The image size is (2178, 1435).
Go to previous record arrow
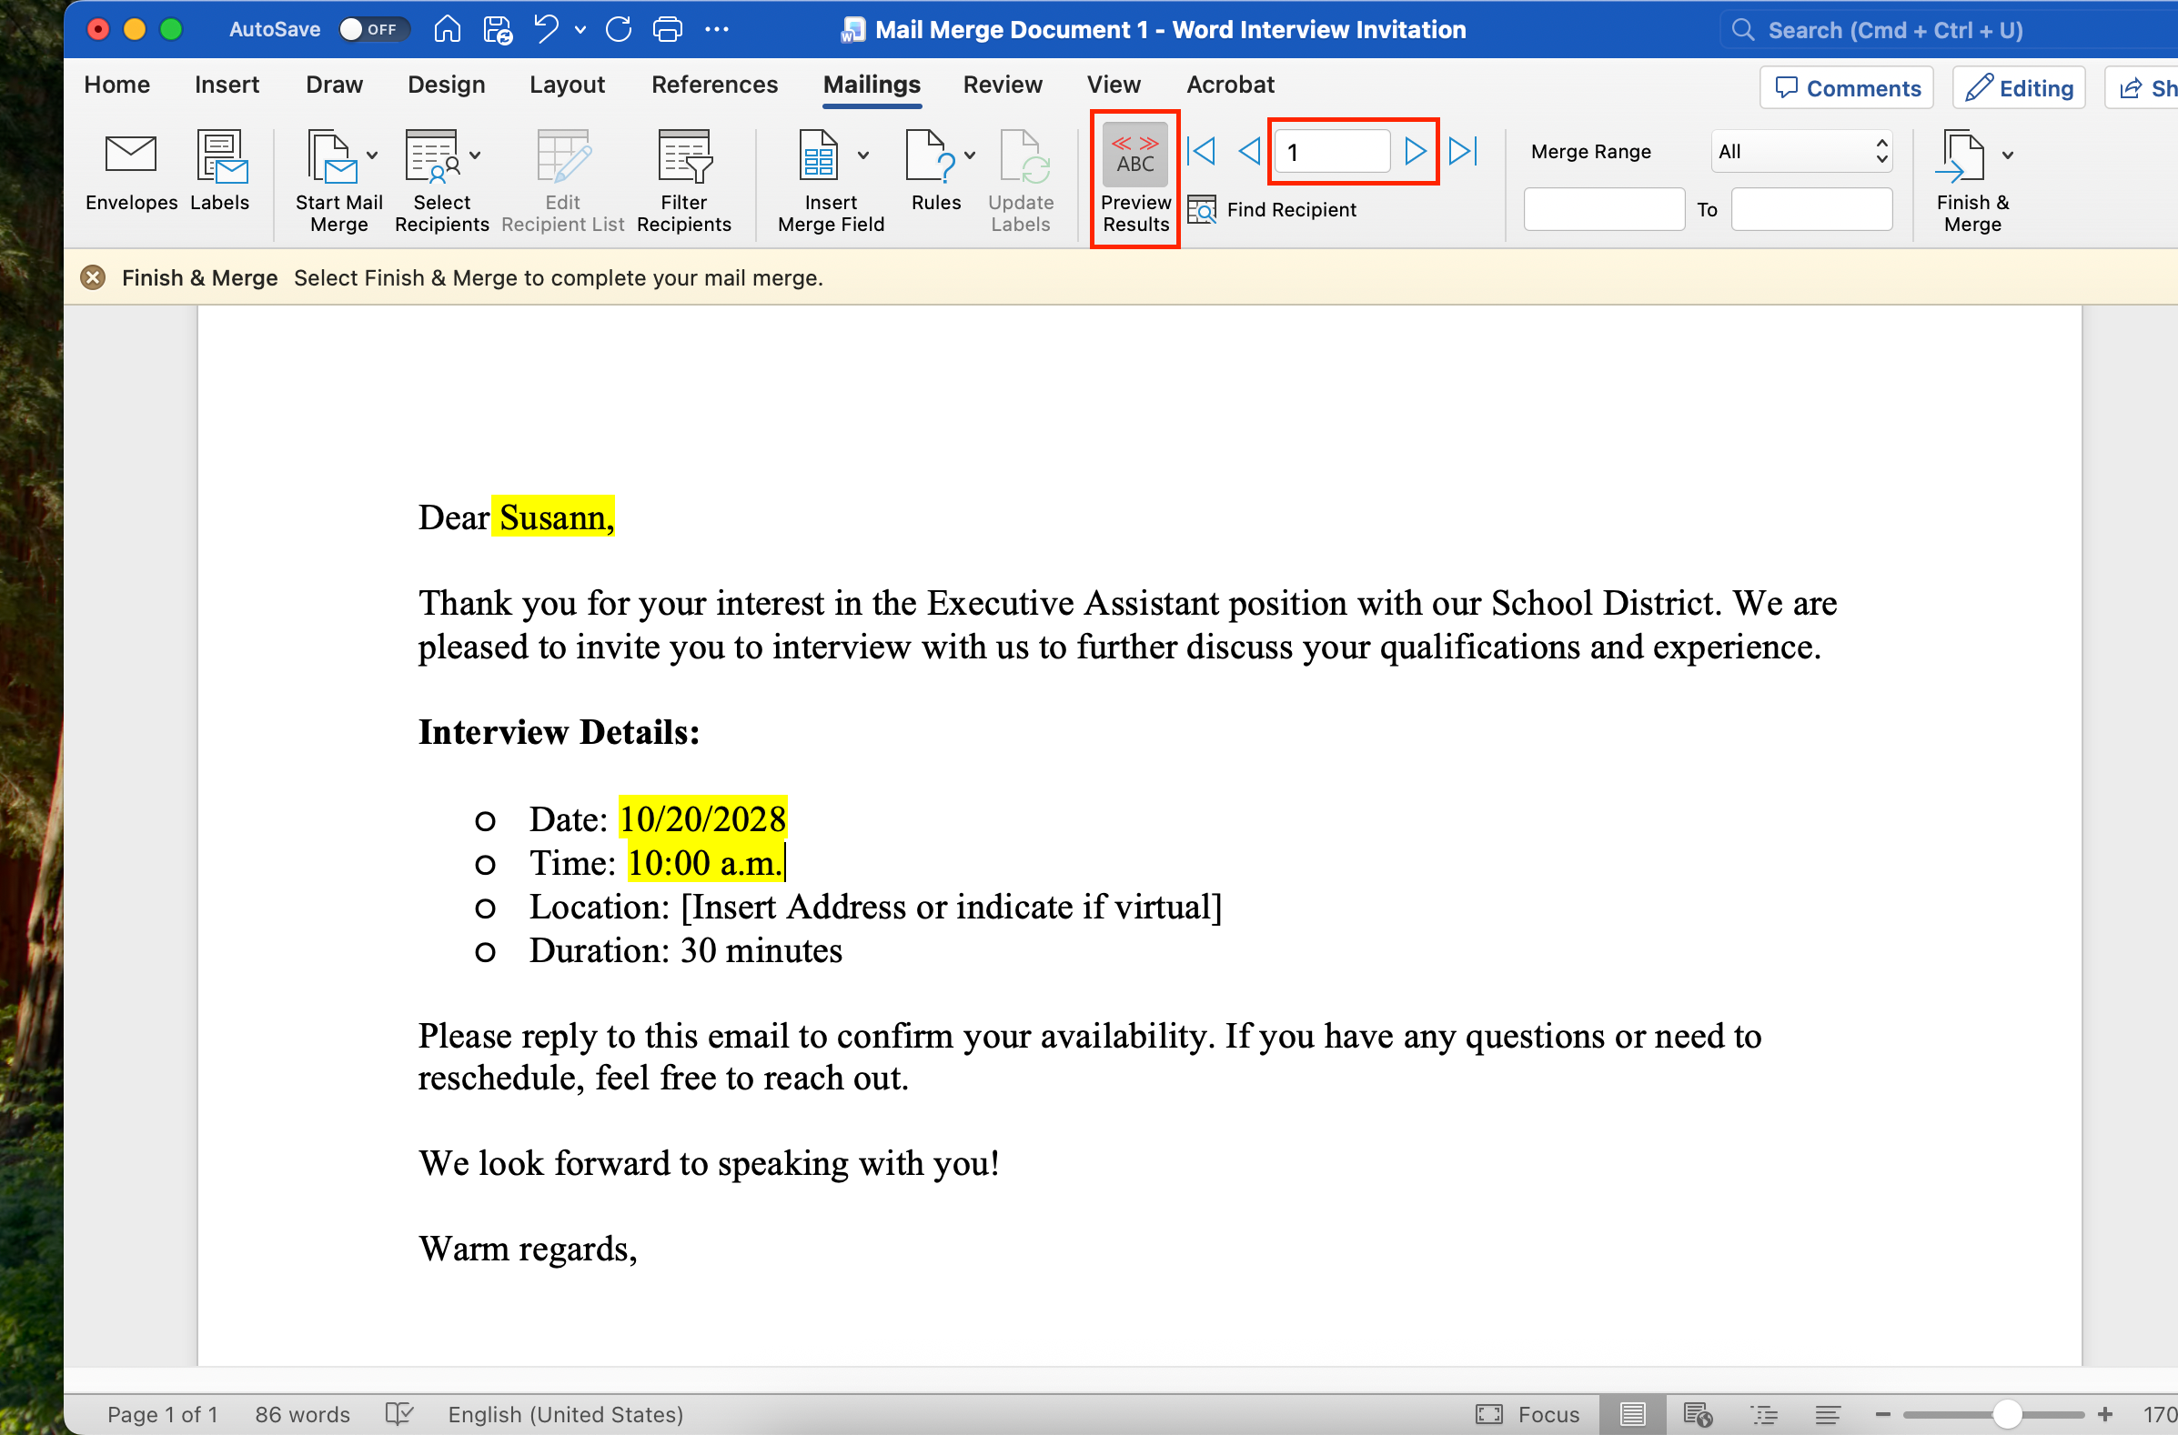pos(1249,151)
